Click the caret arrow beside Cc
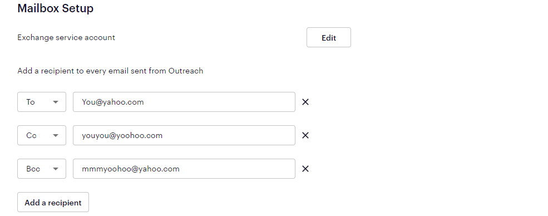 [x=55, y=136]
